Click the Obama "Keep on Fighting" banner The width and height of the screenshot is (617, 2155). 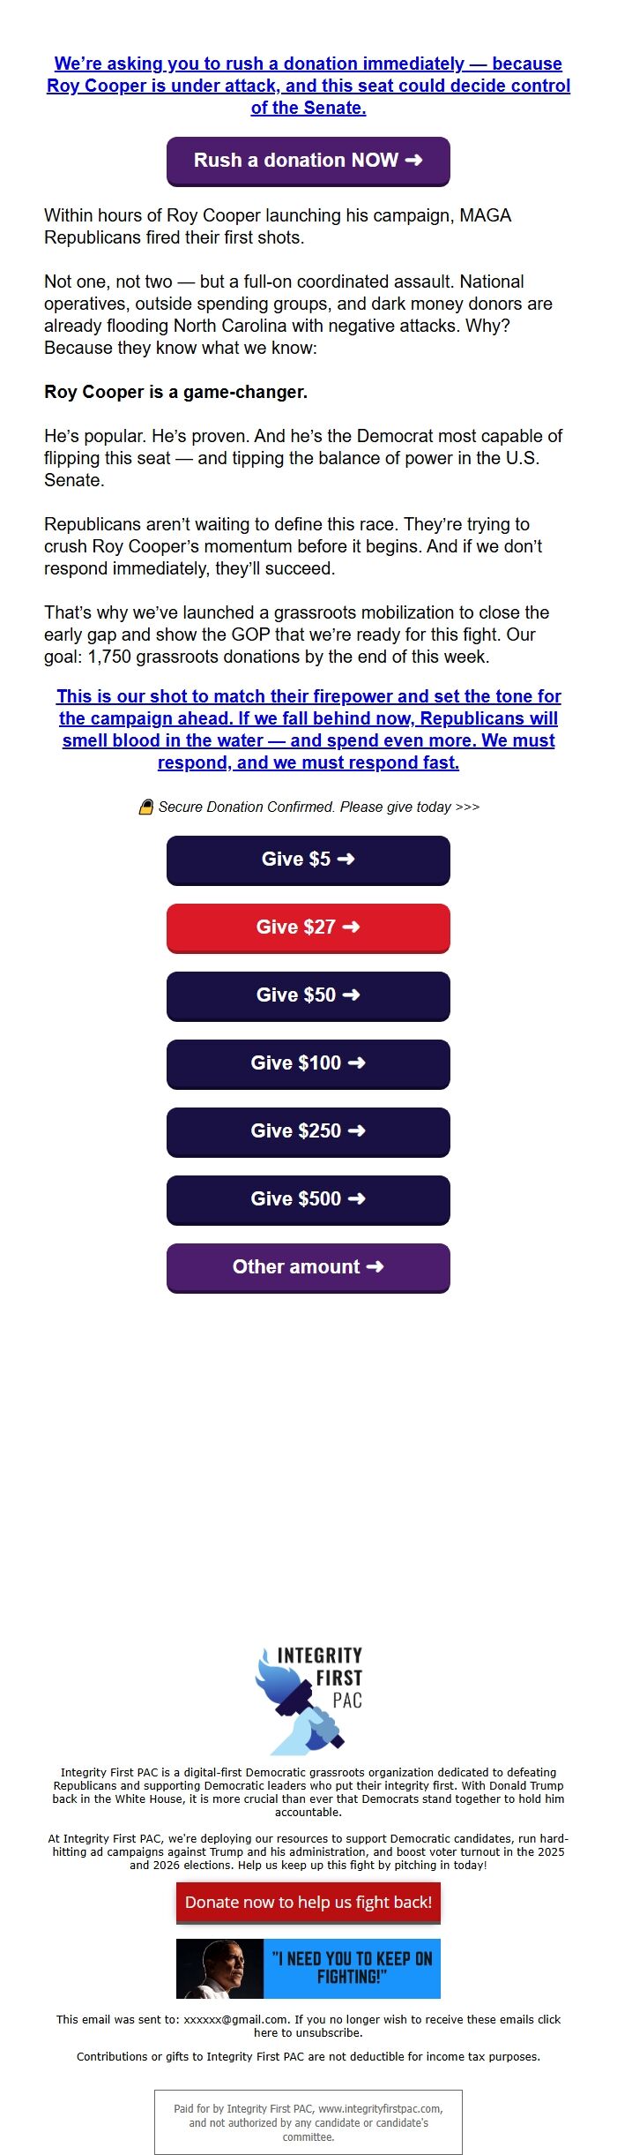(308, 1968)
